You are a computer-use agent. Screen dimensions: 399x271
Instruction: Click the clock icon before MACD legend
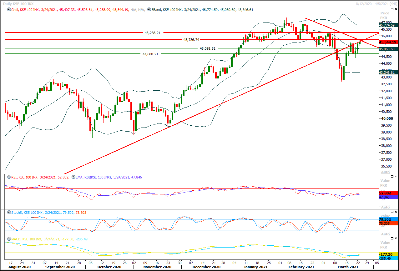9,239
